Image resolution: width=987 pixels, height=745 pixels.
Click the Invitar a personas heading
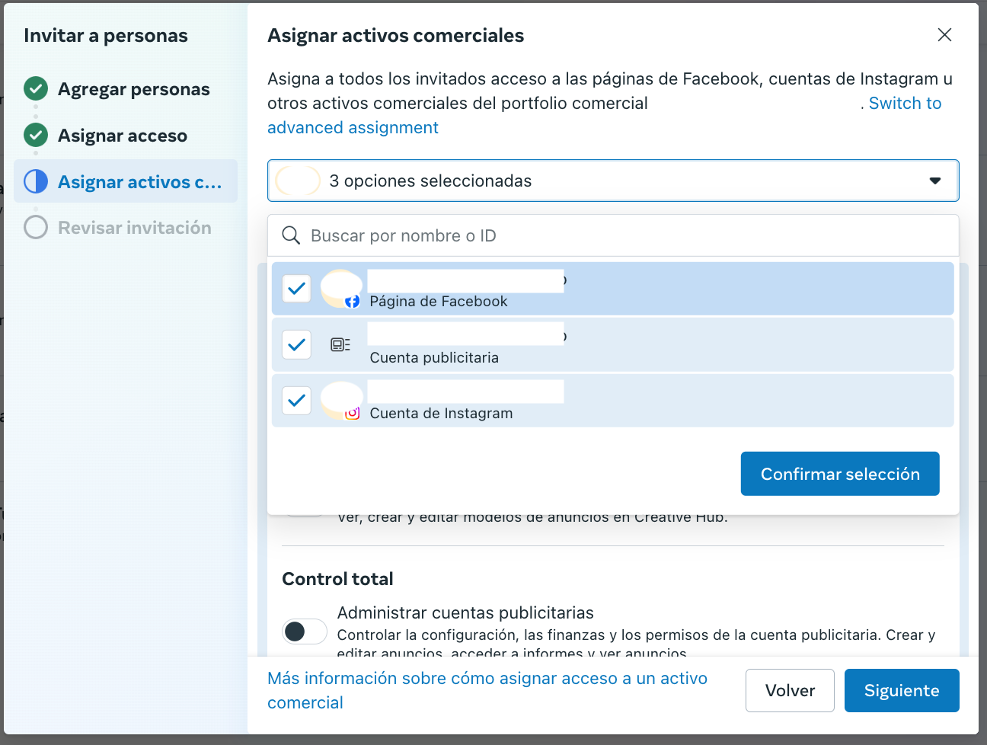[106, 36]
